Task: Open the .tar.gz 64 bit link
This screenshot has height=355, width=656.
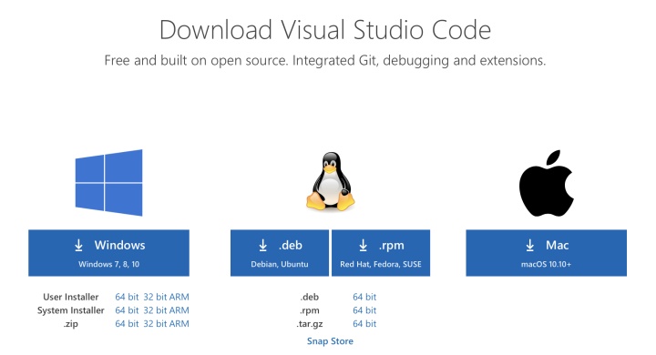Action: pyautogui.click(x=364, y=324)
